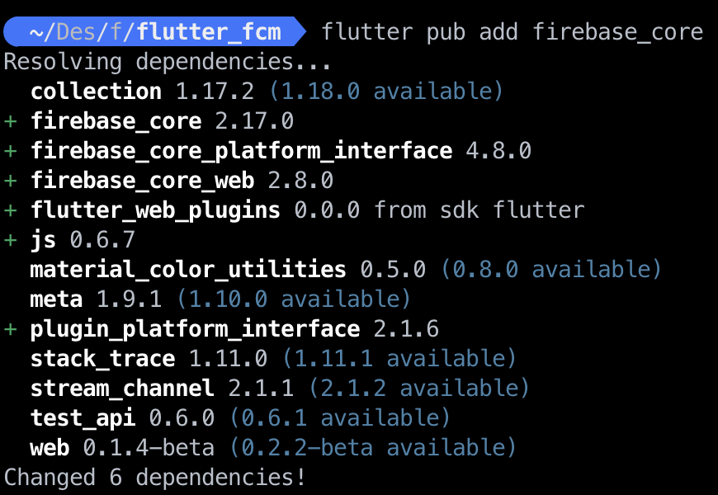Click '(1.10.0 available)' for meta
Image resolution: width=718 pixels, height=495 pixels.
click(294, 299)
